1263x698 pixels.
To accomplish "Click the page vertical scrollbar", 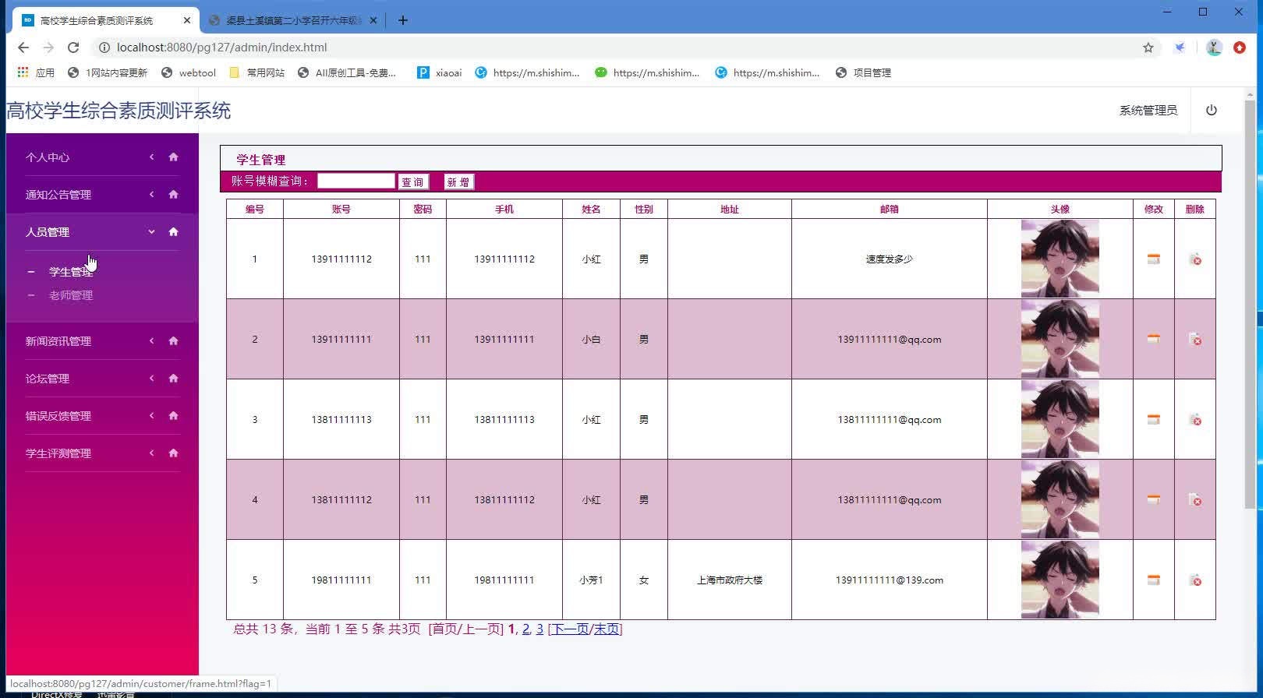I will [x=1250, y=304].
